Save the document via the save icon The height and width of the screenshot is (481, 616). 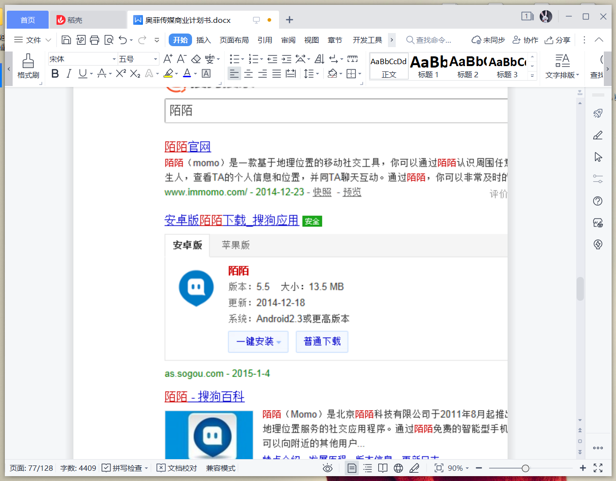(66, 40)
